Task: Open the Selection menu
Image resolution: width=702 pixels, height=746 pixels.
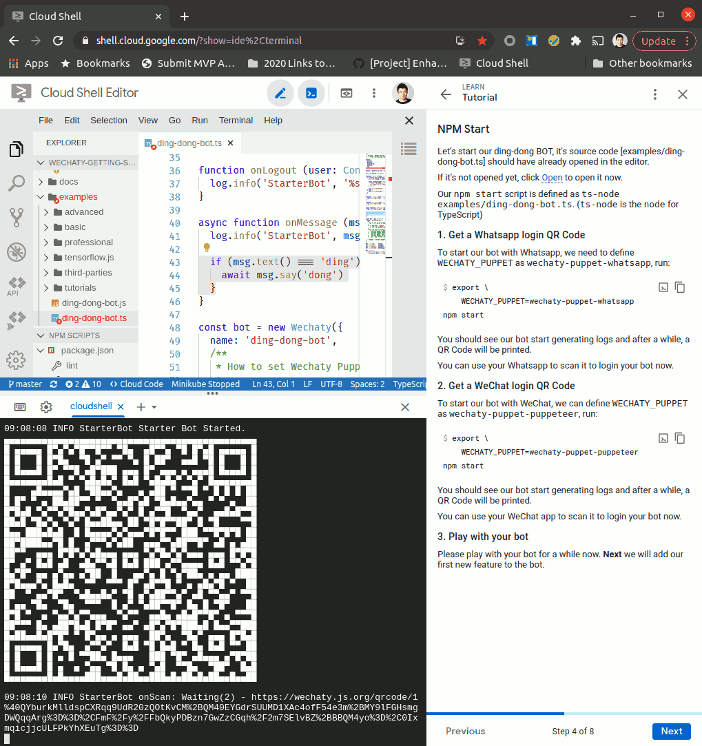Action: (x=109, y=121)
